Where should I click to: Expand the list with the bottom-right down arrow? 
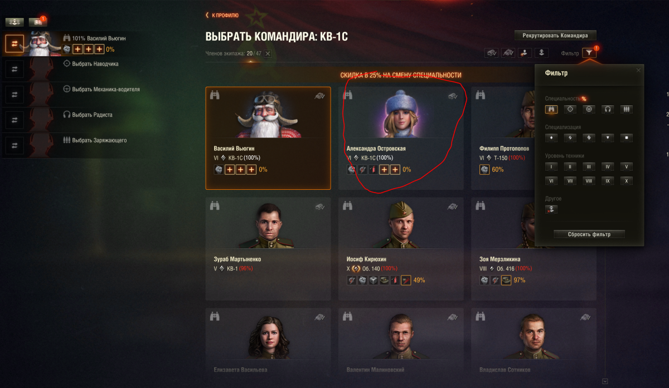click(605, 381)
